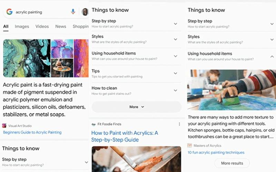The width and height of the screenshot is (276, 172).
Task: Switch to the Videos tab
Action: 42,26
